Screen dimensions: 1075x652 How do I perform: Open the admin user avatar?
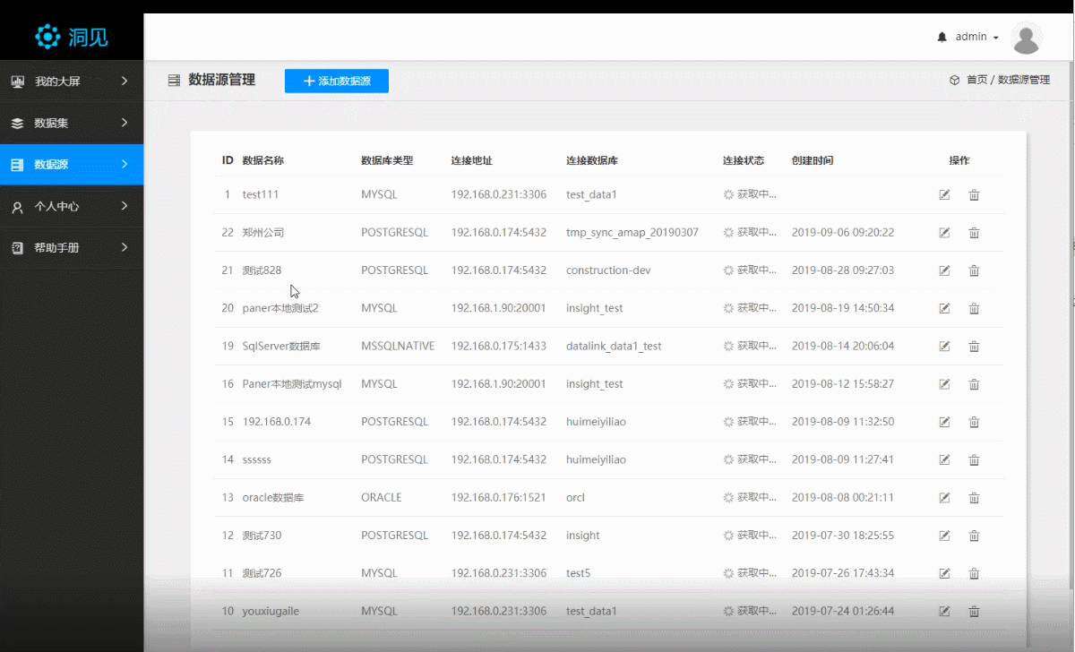point(1026,38)
